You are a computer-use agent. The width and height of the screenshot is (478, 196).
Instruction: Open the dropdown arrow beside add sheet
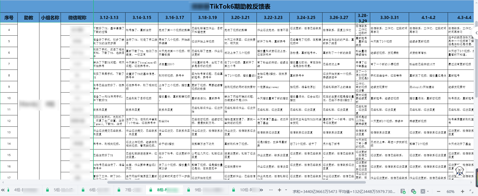pyautogui.click(x=286, y=190)
